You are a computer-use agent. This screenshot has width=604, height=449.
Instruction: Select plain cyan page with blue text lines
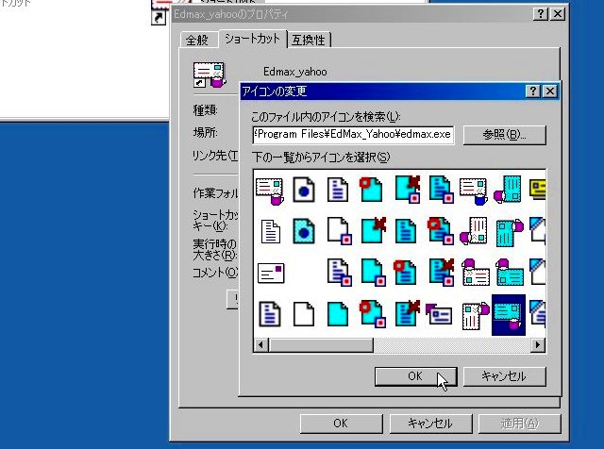(x=406, y=231)
